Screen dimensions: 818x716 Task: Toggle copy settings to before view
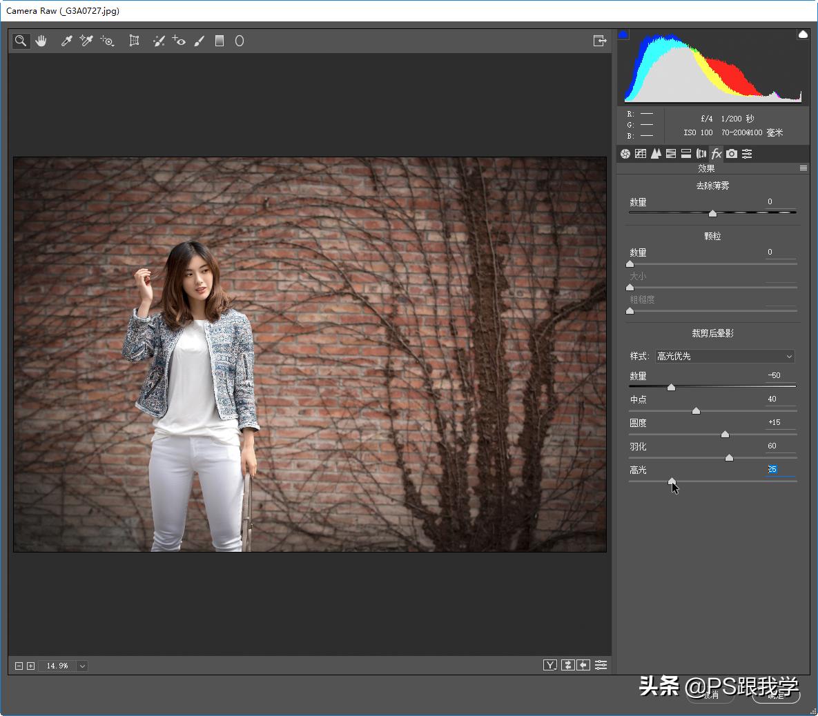click(x=584, y=665)
